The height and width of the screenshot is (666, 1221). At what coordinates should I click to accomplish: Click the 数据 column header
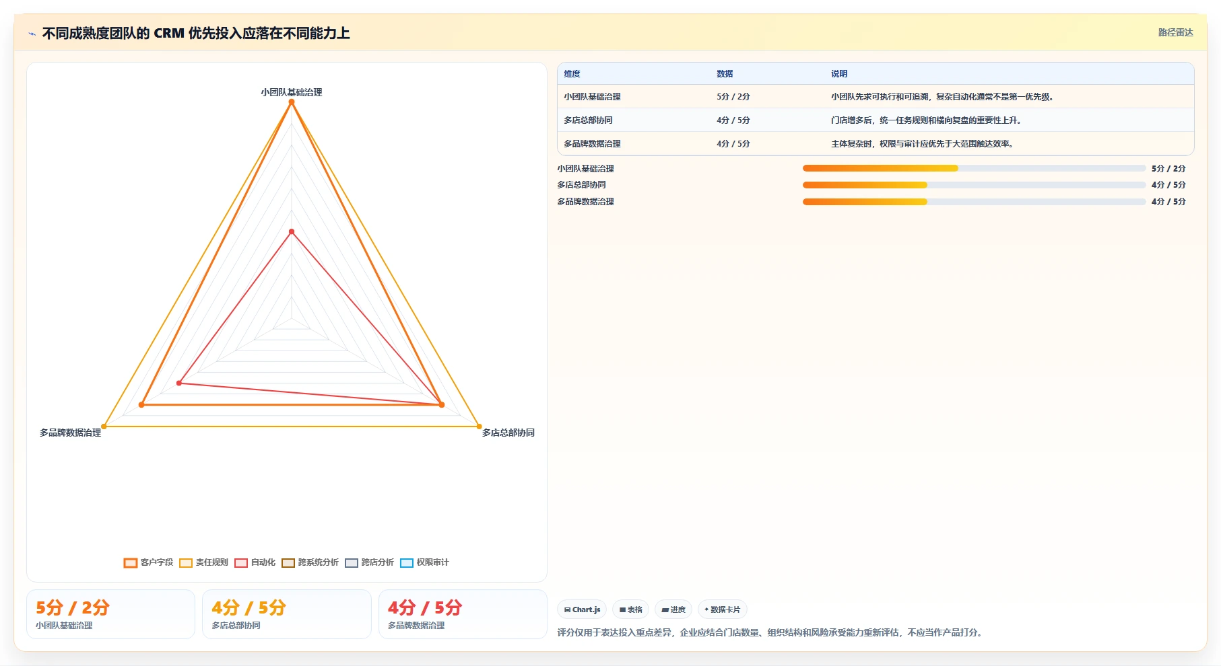[x=725, y=74]
